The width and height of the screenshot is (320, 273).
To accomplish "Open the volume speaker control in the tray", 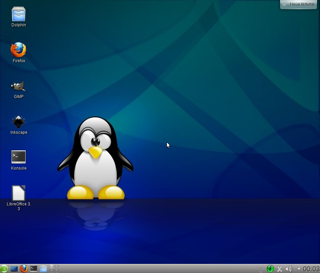I will coord(288,269).
